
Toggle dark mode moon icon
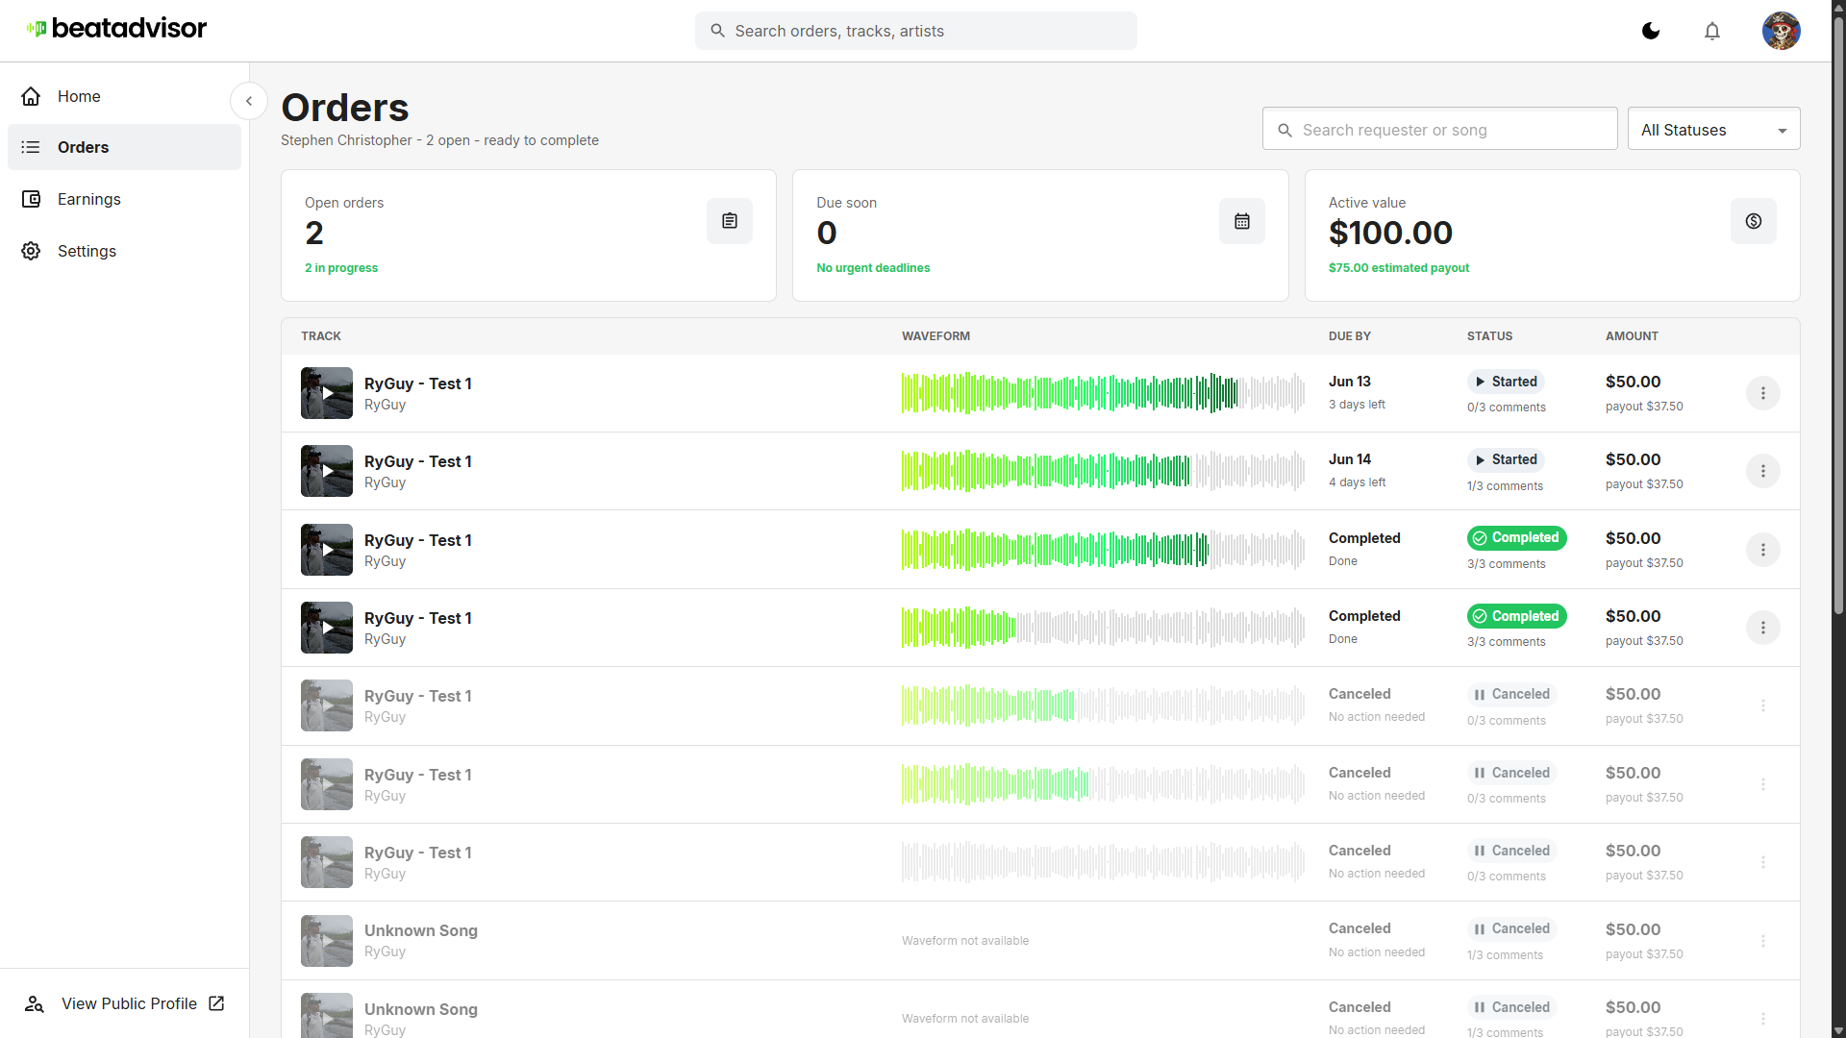point(1651,31)
